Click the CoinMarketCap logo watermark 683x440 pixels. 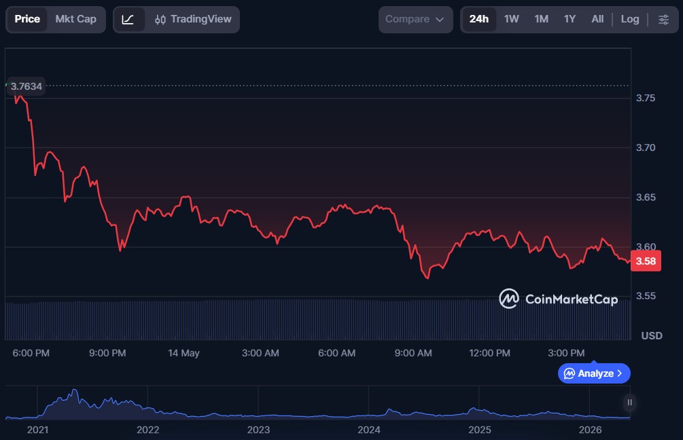pos(559,299)
